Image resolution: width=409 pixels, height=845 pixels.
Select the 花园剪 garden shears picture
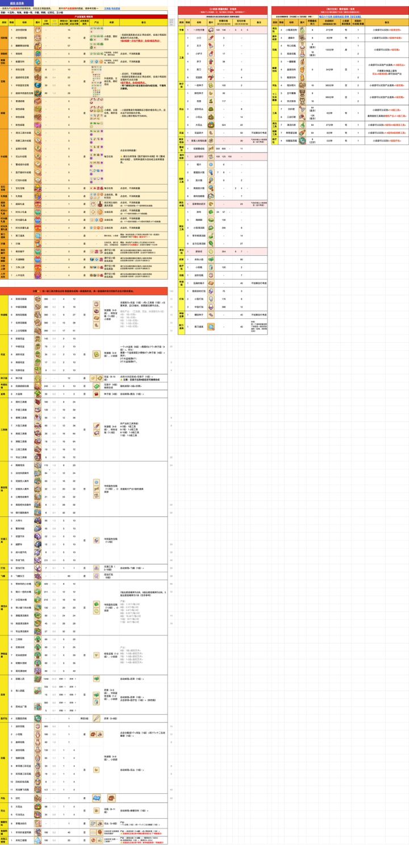[x=210, y=77]
